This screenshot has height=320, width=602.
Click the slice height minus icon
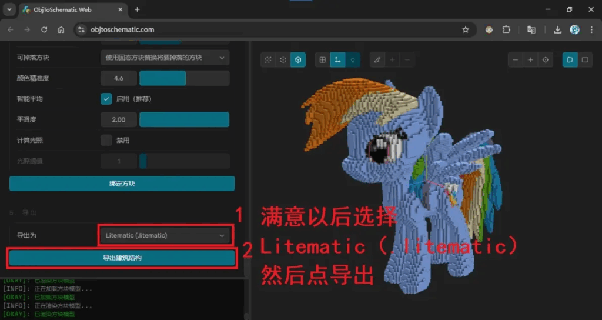[407, 60]
